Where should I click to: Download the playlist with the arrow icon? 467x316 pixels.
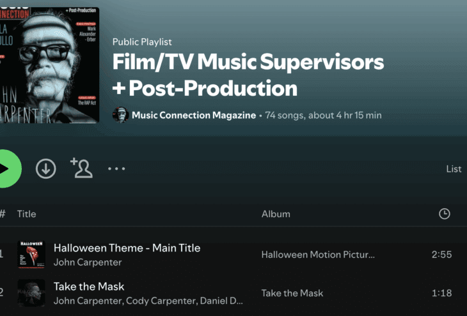pyautogui.click(x=46, y=169)
